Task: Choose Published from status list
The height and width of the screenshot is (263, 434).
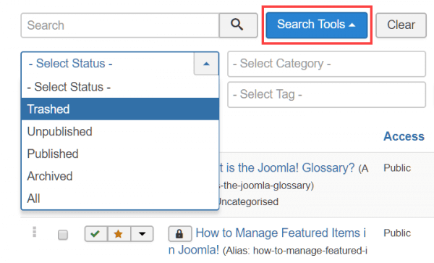Action: click(x=120, y=154)
